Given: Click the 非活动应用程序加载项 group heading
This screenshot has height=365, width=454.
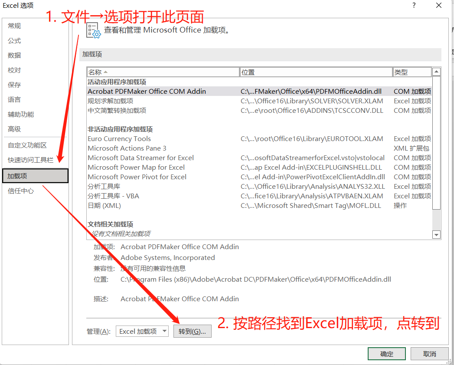Looking at the screenshot, I should point(120,129).
